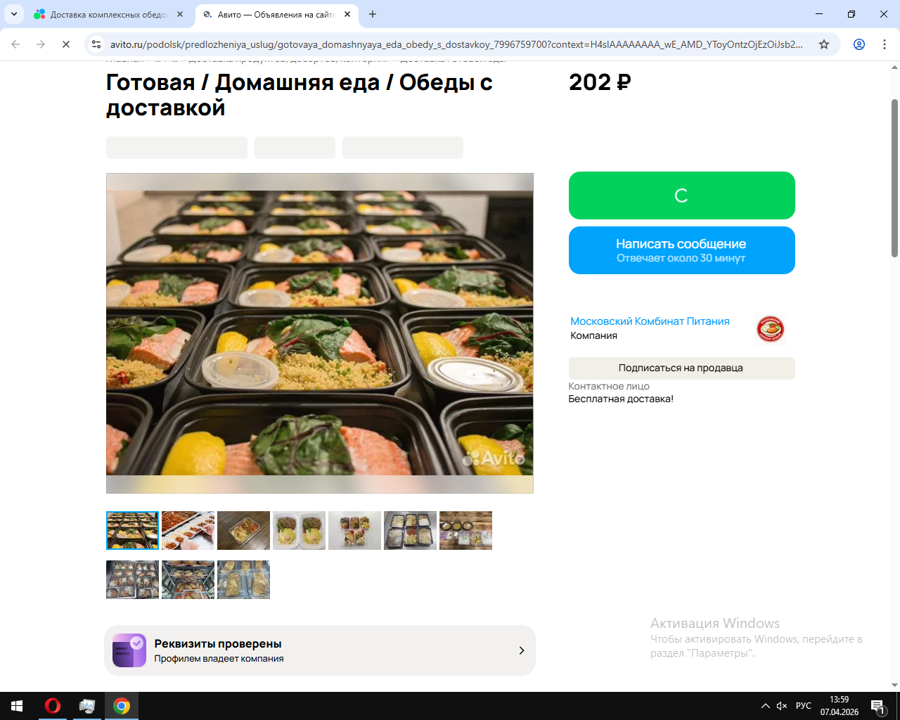This screenshot has height=720, width=900.
Task: Click Подписаться на продавца
Action: [681, 368]
